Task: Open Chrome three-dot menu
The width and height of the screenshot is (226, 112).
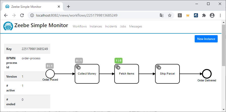Action: point(220,15)
